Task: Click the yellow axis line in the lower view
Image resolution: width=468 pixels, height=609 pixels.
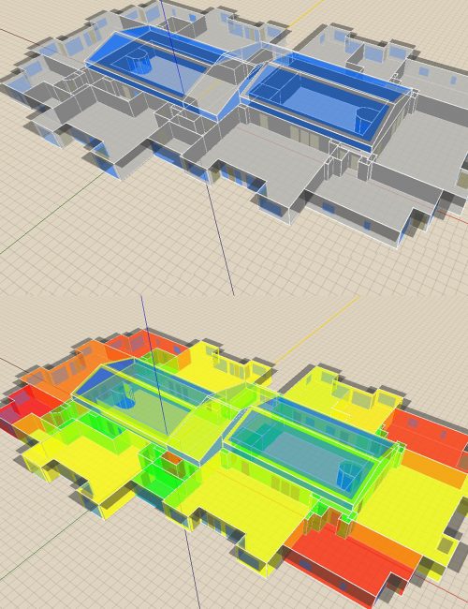Action: coord(316,330)
